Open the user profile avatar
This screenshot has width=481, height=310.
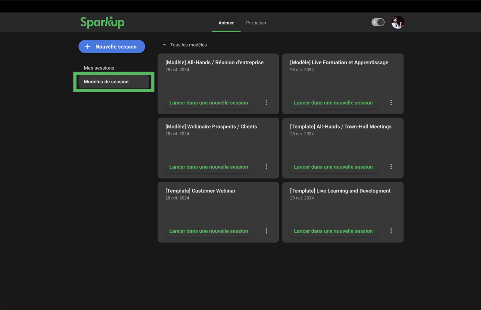397,23
